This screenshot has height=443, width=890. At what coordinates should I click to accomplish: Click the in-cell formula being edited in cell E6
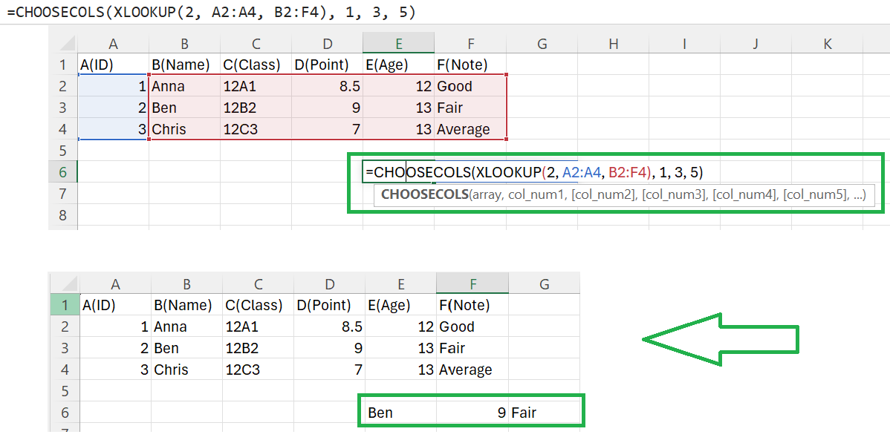(x=535, y=172)
